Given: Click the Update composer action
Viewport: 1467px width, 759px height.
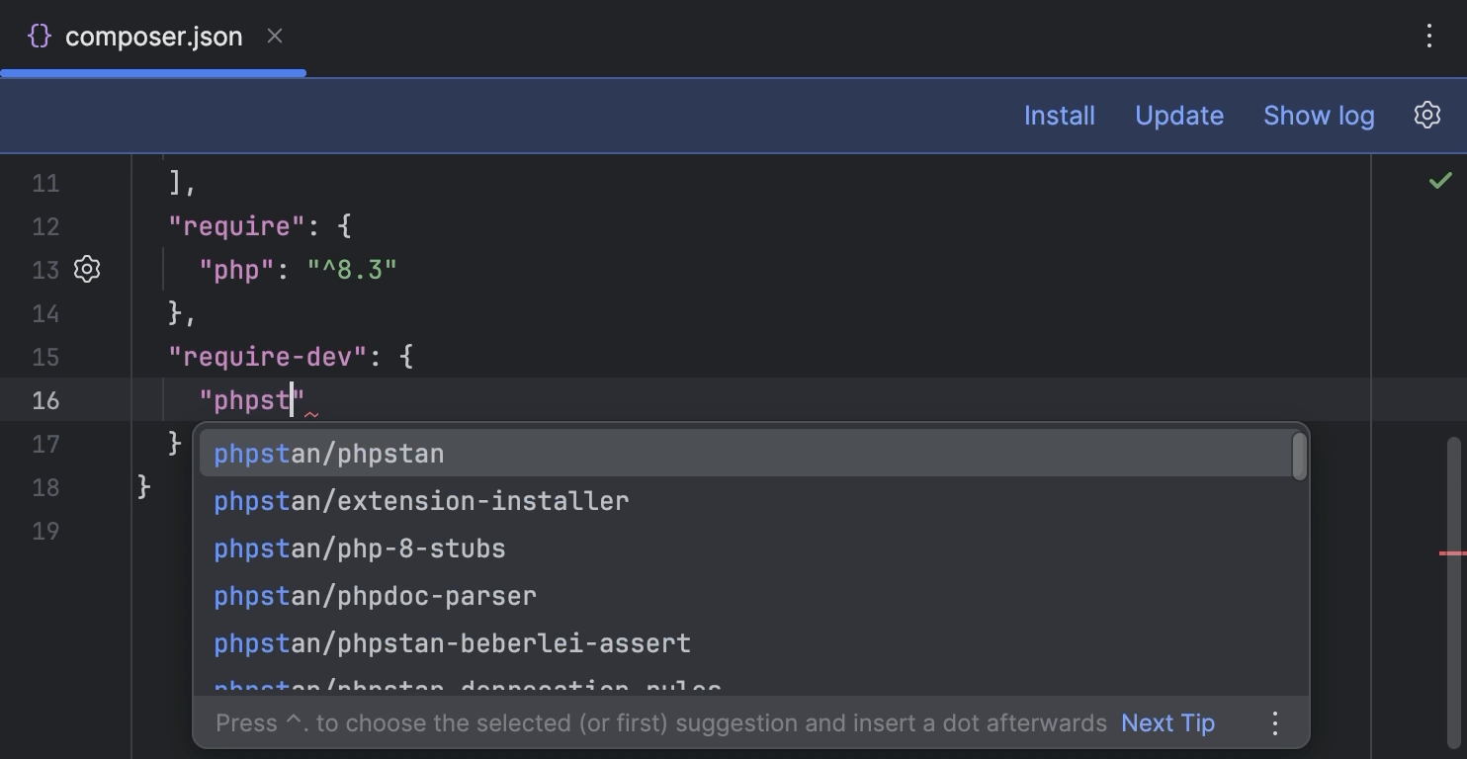Looking at the screenshot, I should pos(1179,116).
